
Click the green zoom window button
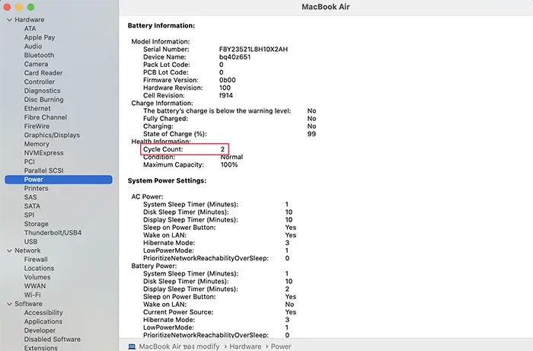click(30, 7)
